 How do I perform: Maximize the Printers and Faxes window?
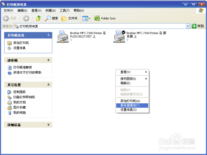click(x=193, y=5)
